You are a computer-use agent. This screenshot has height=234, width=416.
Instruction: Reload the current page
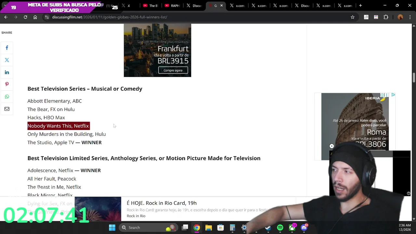click(x=25, y=17)
